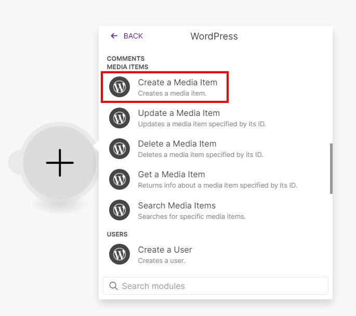Click the WordPress panel title
356x316 pixels.
coord(214,36)
